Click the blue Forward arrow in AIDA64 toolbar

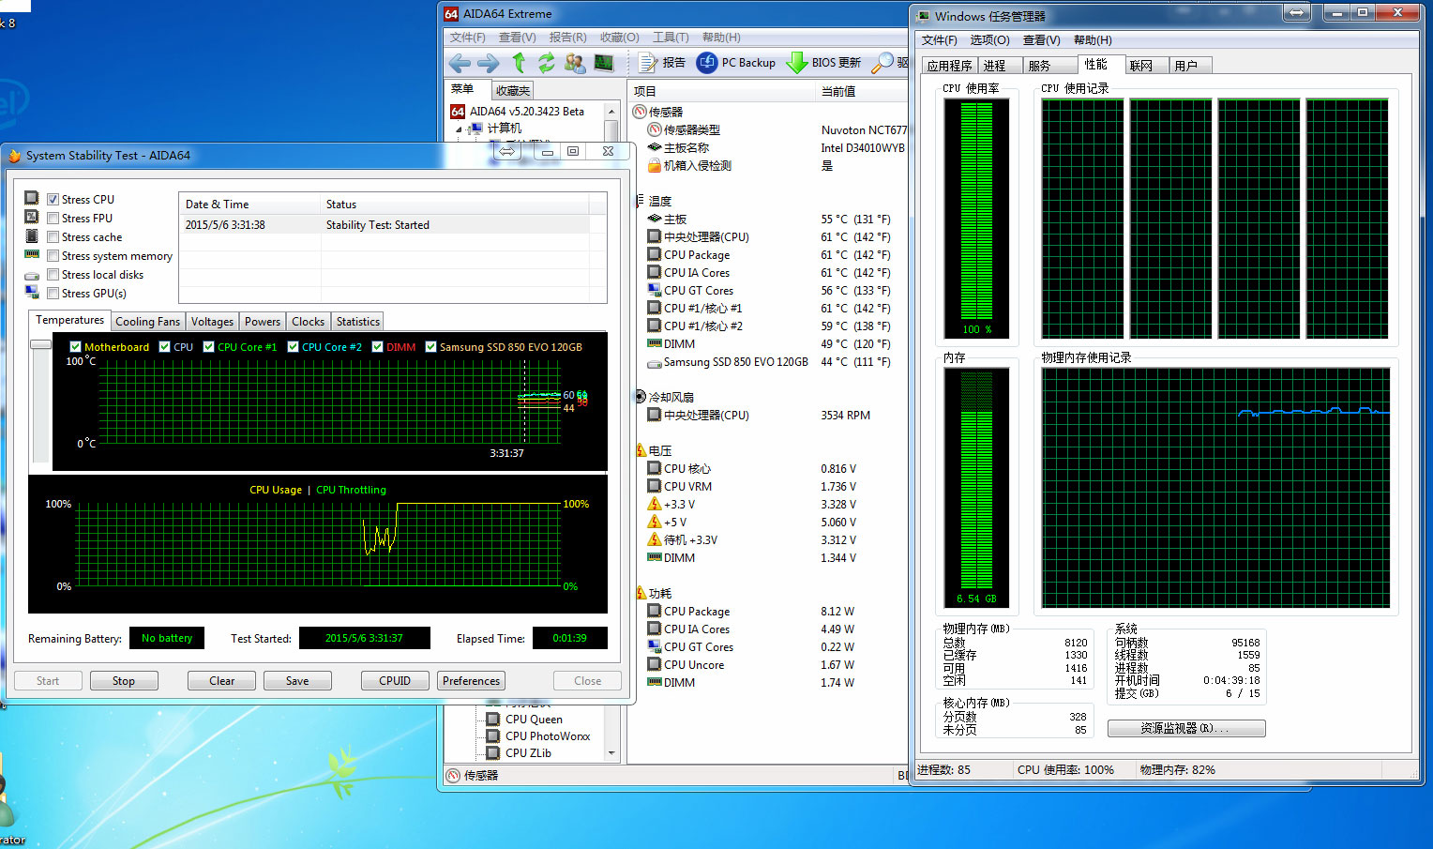pos(489,63)
